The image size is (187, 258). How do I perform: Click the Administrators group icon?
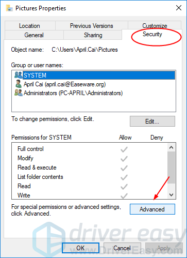19,93
